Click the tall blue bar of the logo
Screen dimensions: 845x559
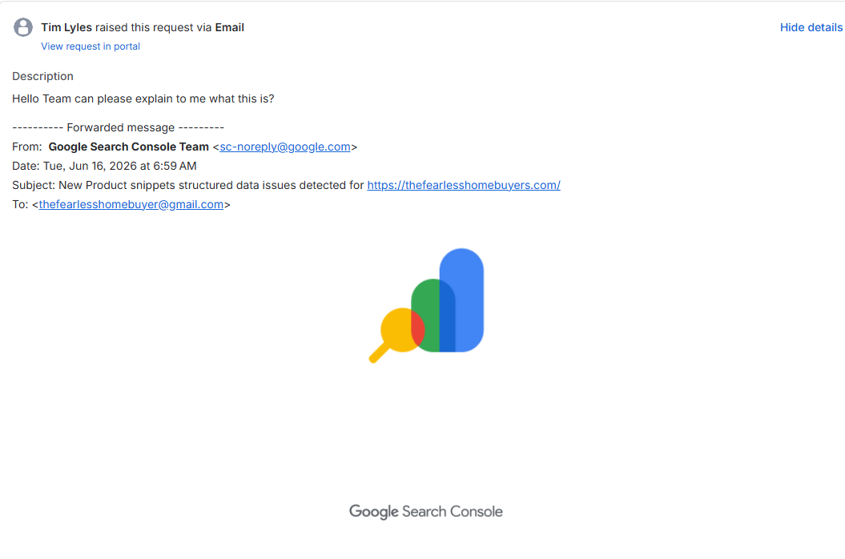(462, 300)
